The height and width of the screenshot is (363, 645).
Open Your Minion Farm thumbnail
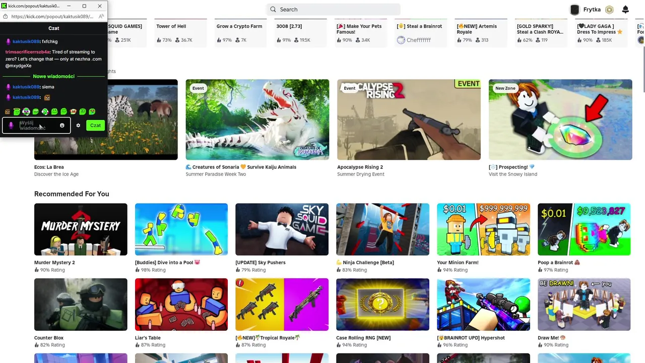click(x=483, y=229)
